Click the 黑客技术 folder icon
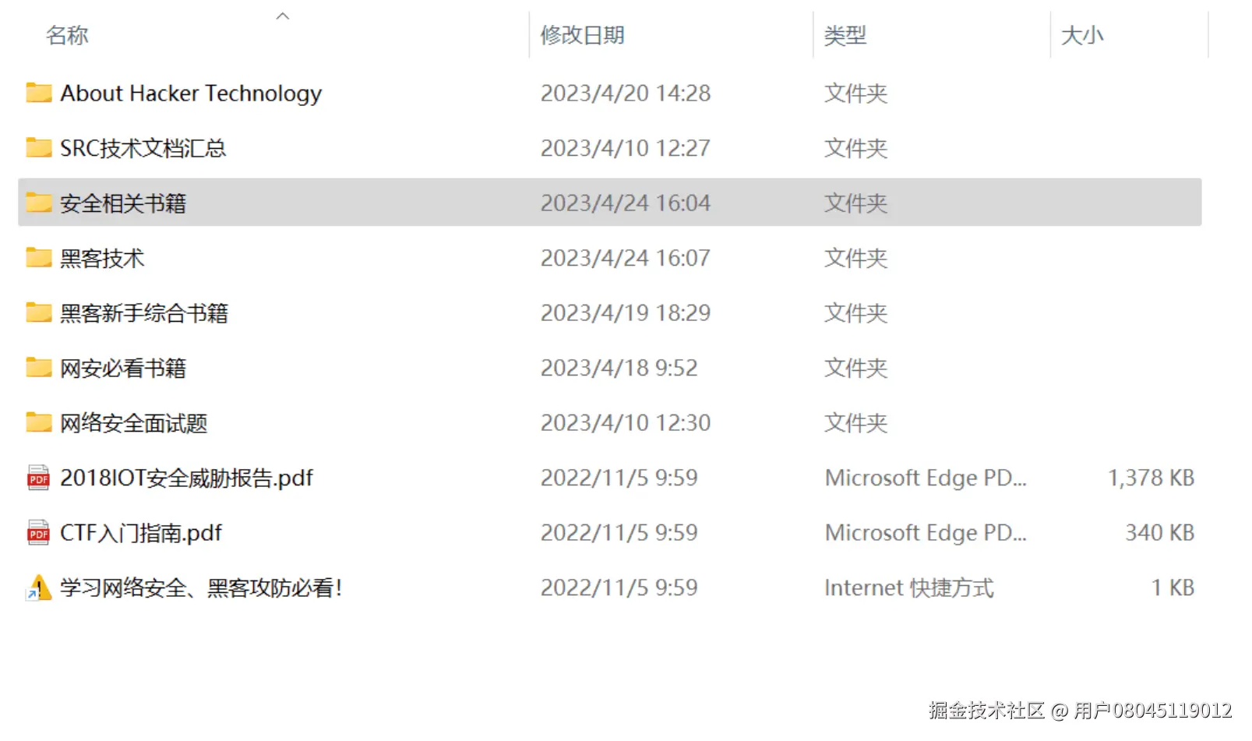This screenshot has height=741, width=1252. pos(38,258)
